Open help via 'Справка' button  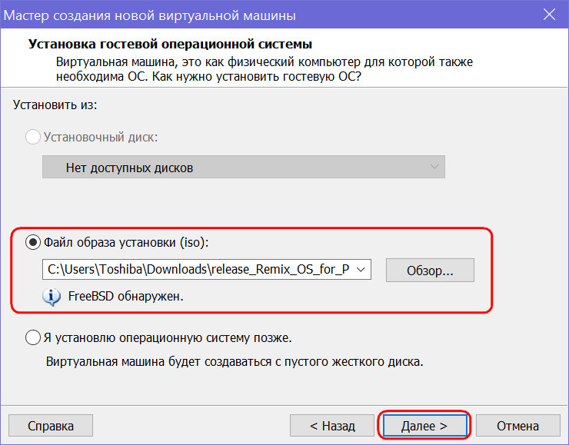click(51, 426)
